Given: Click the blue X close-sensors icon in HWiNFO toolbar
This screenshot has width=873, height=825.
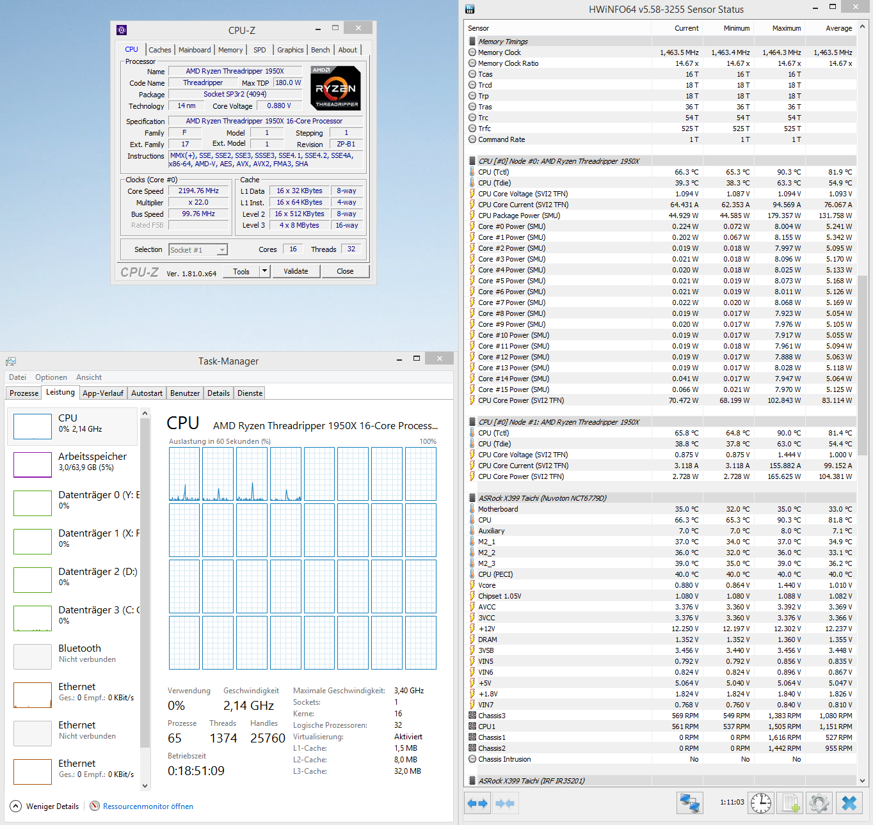Looking at the screenshot, I should click(849, 803).
